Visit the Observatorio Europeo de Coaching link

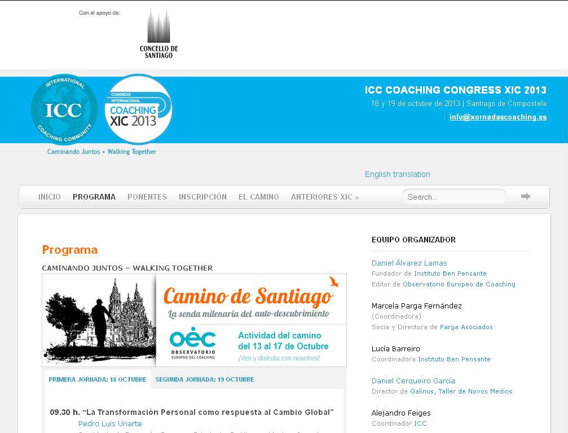click(x=459, y=284)
